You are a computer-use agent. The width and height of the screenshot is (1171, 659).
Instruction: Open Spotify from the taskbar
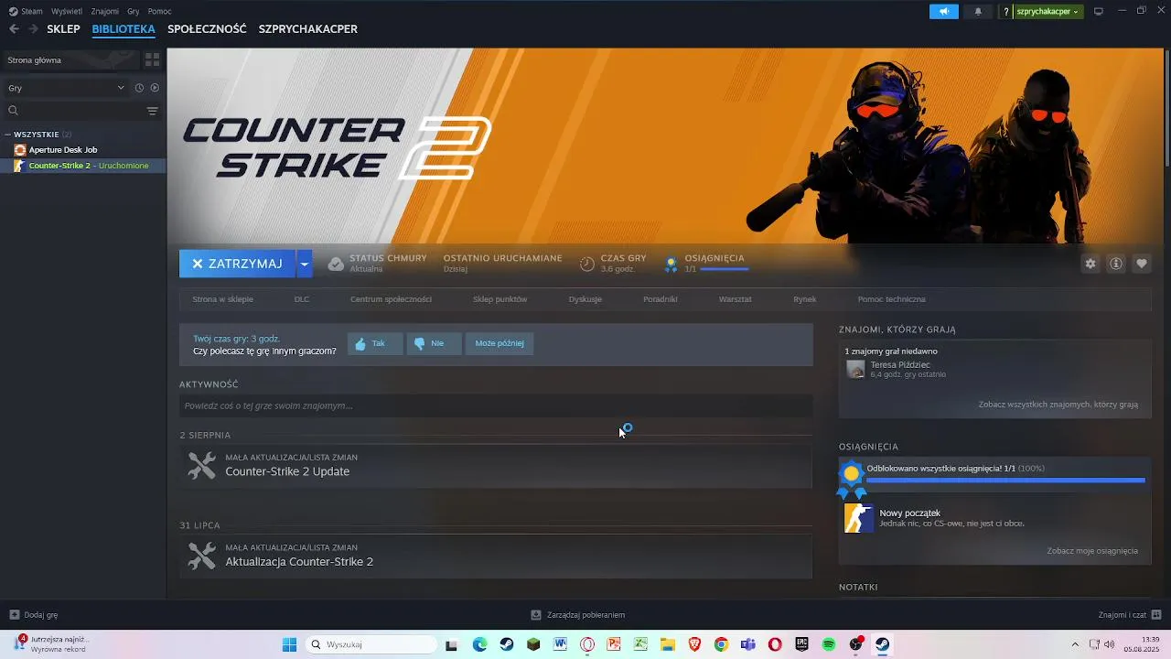tap(829, 644)
